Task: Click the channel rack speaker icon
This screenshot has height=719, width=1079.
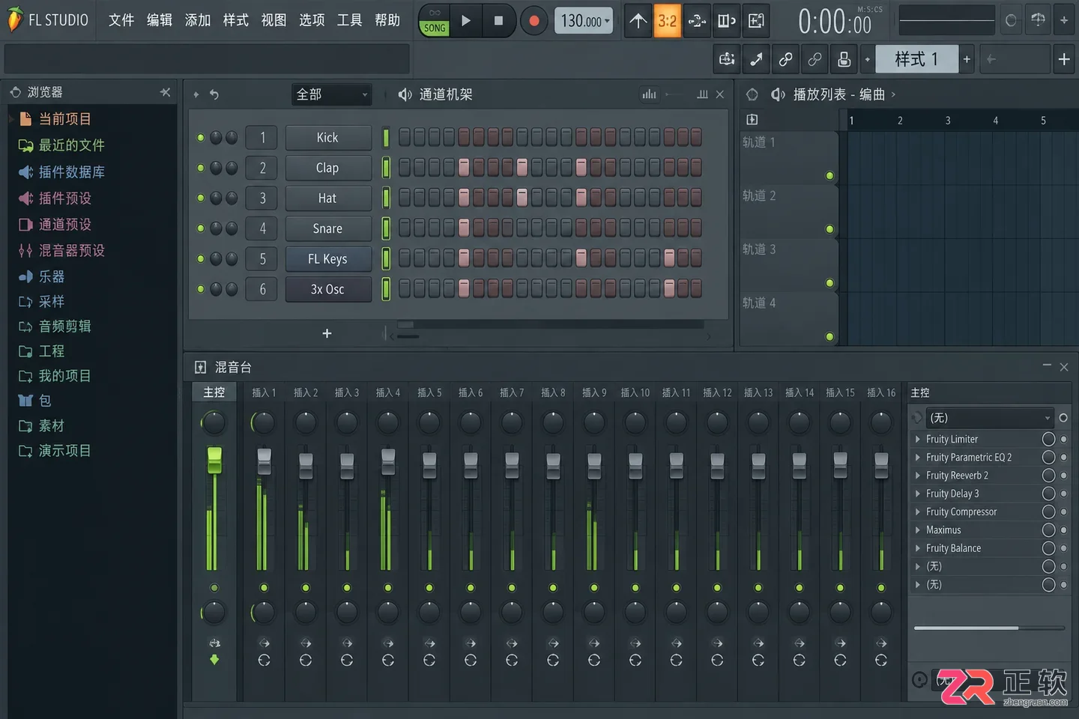Action: (x=405, y=94)
